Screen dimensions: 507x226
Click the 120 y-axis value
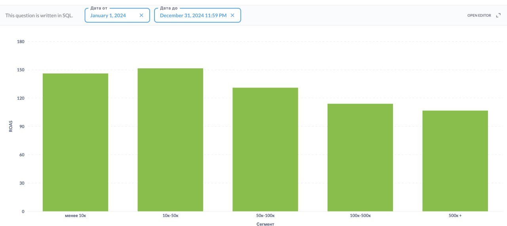coord(21,98)
